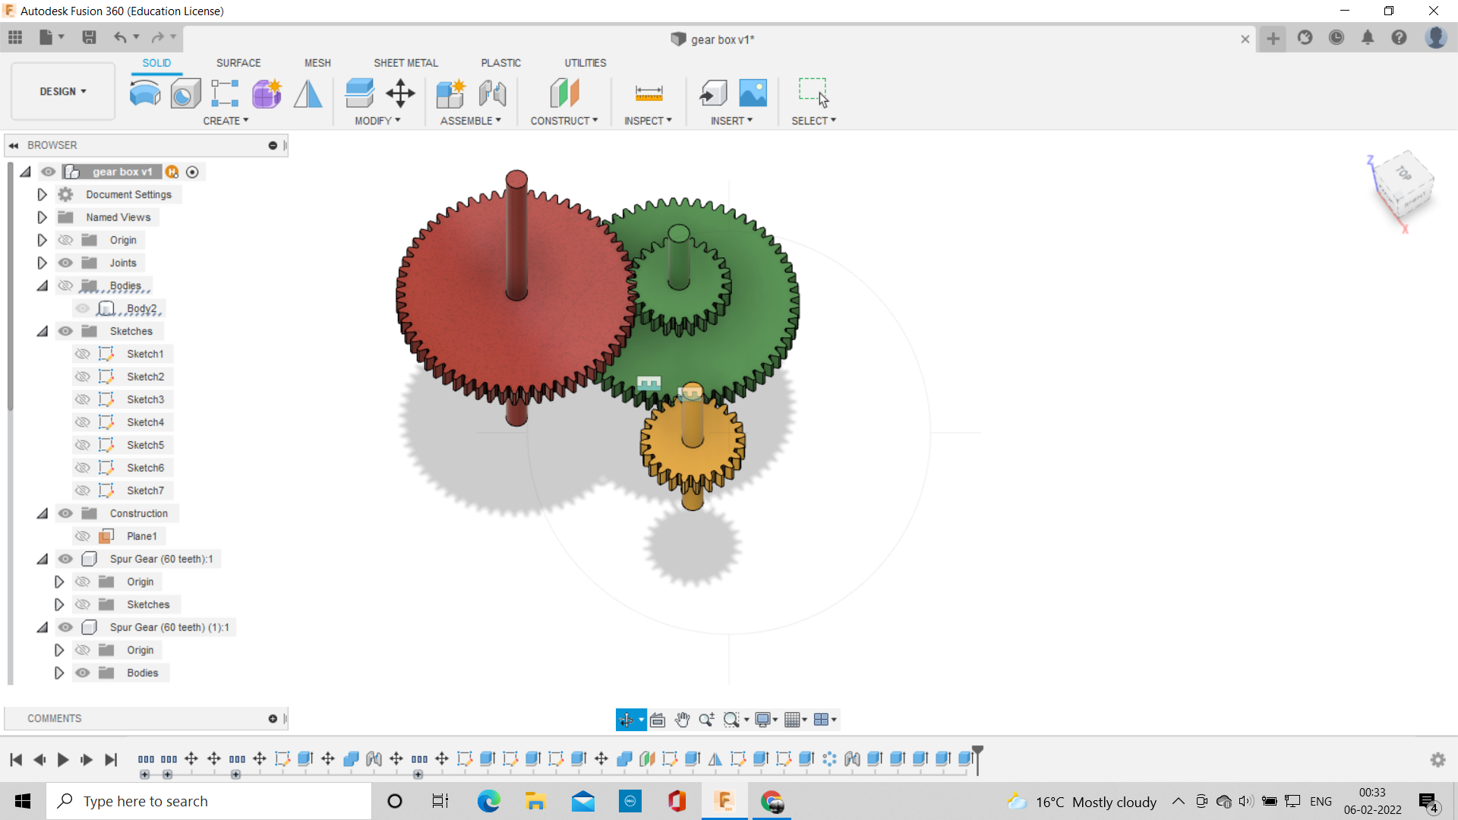Select the Press Pull modify tool
The width and height of the screenshot is (1458, 820).
(x=359, y=93)
